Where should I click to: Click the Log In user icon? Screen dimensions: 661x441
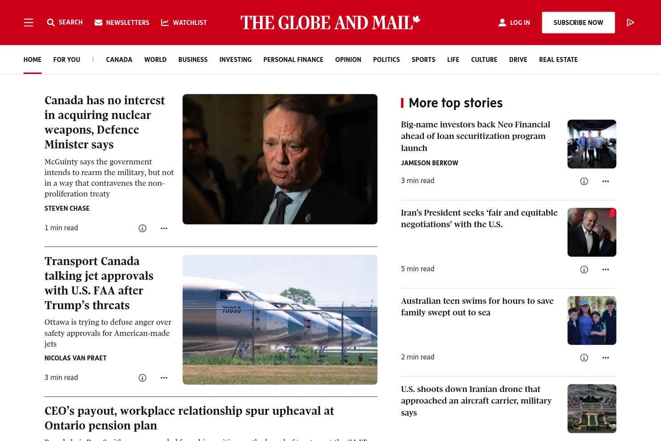click(502, 22)
